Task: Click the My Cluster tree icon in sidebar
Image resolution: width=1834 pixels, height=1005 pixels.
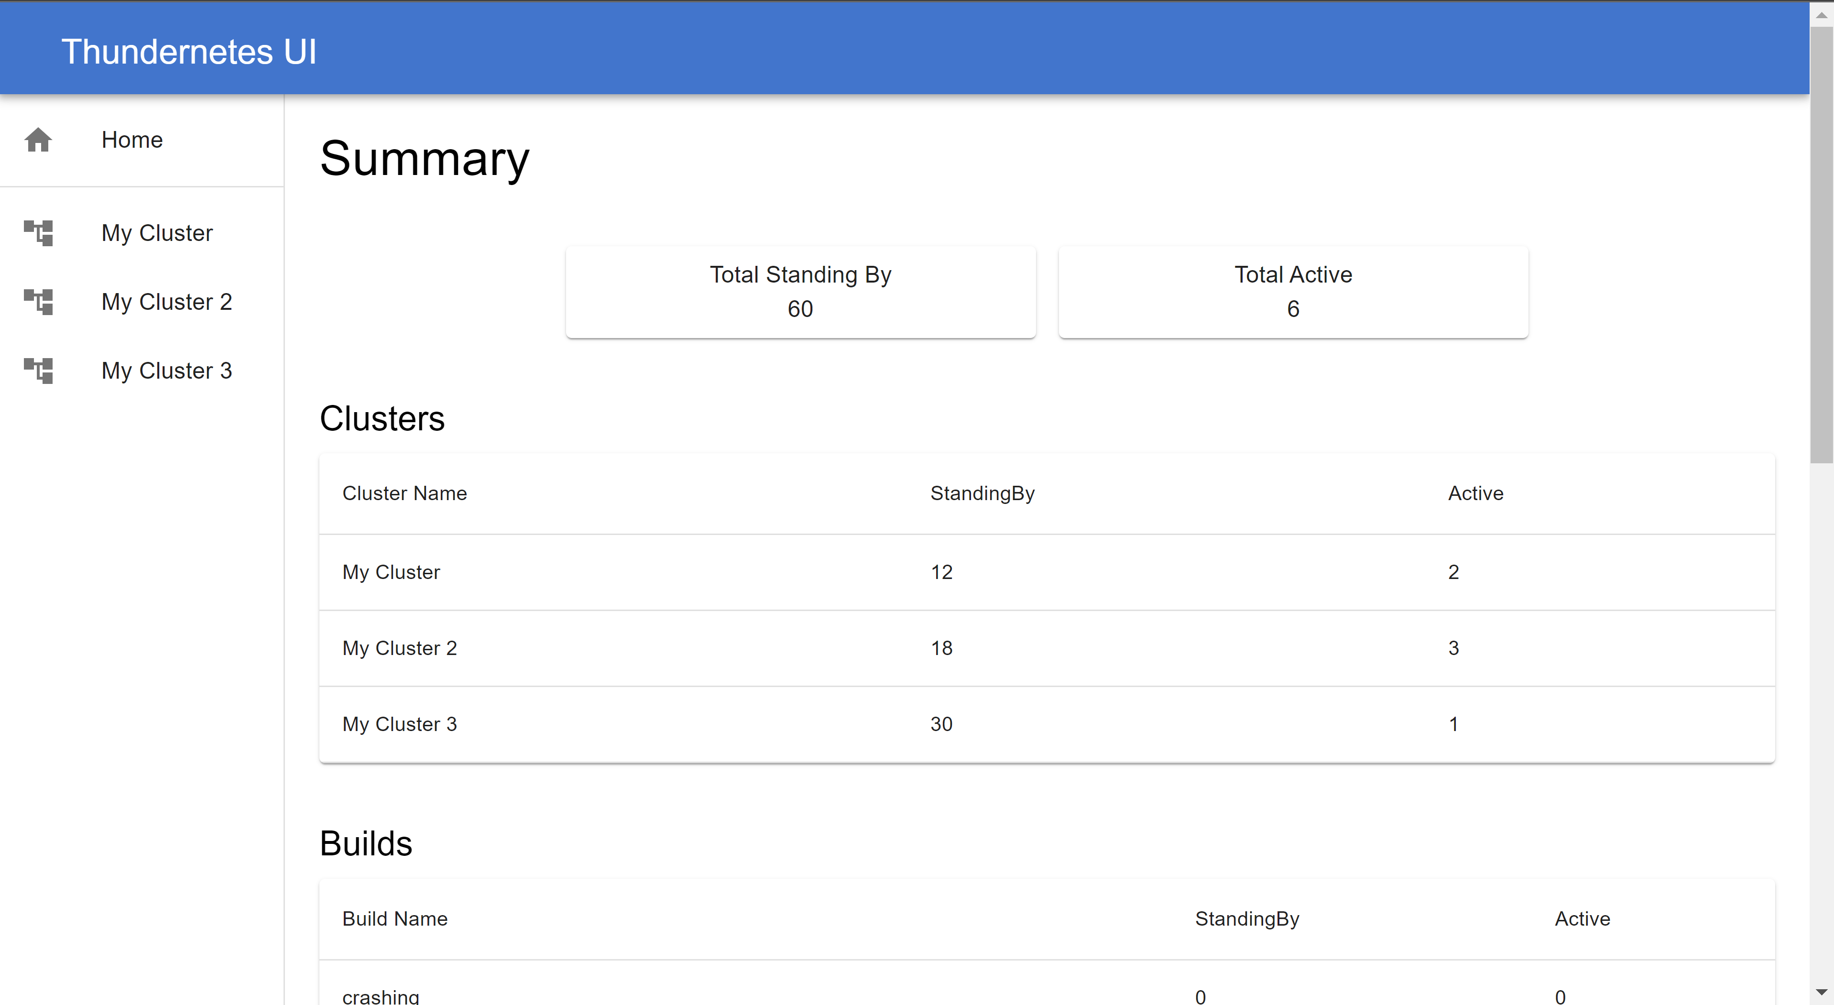Action: coord(38,233)
